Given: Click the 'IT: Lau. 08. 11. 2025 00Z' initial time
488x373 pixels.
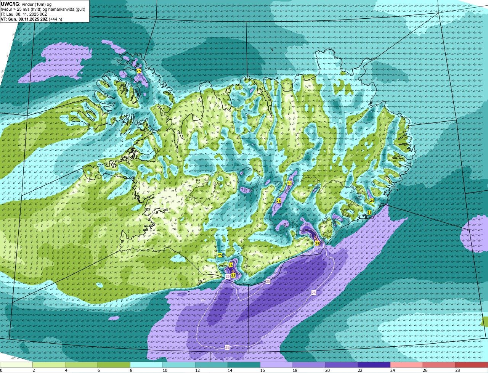Looking at the screenshot, I should (x=24, y=14).
